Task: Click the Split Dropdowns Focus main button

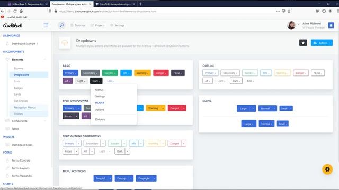Action: (68, 116)
